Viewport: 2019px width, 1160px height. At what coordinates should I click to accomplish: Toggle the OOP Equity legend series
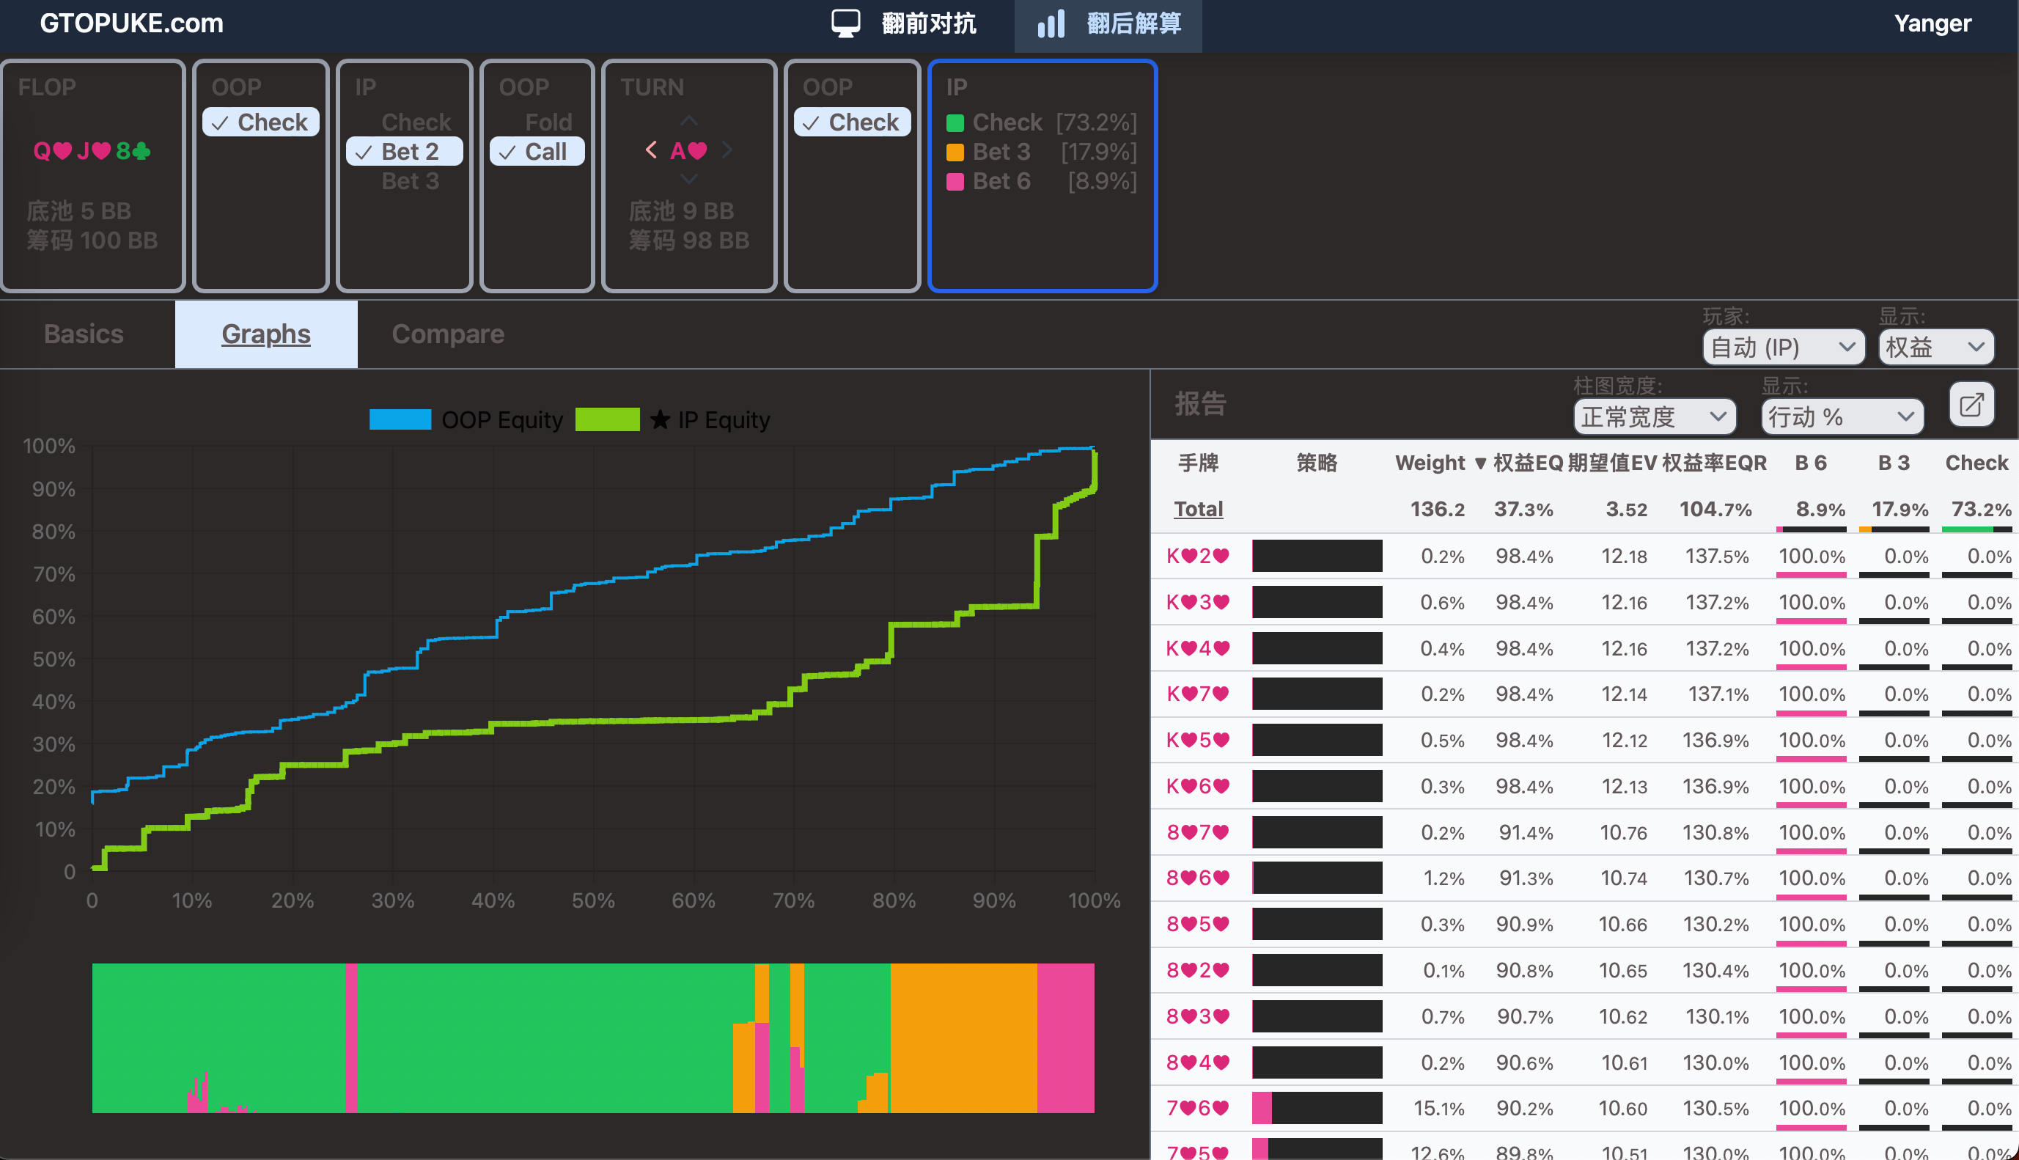click(x=466, y=419)
